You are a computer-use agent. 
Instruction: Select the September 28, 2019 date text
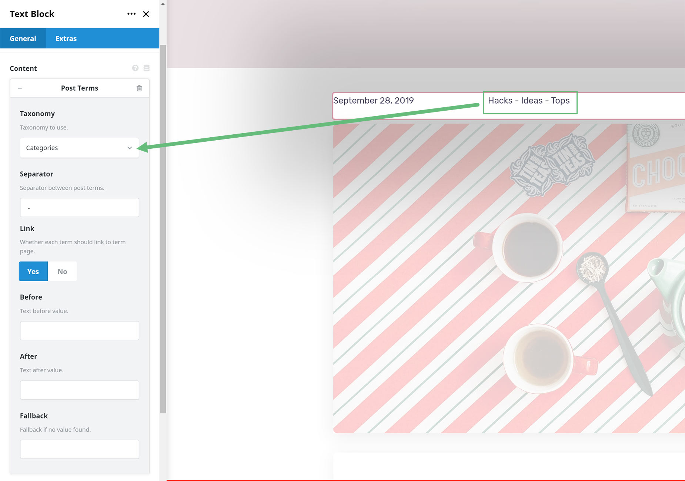pyautogui.click(x=374, y=101)
